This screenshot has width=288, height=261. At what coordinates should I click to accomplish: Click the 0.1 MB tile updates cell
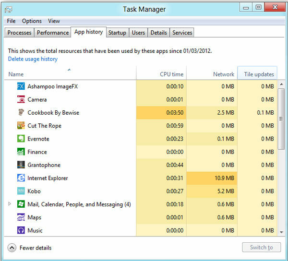click(x=257, y=112)
